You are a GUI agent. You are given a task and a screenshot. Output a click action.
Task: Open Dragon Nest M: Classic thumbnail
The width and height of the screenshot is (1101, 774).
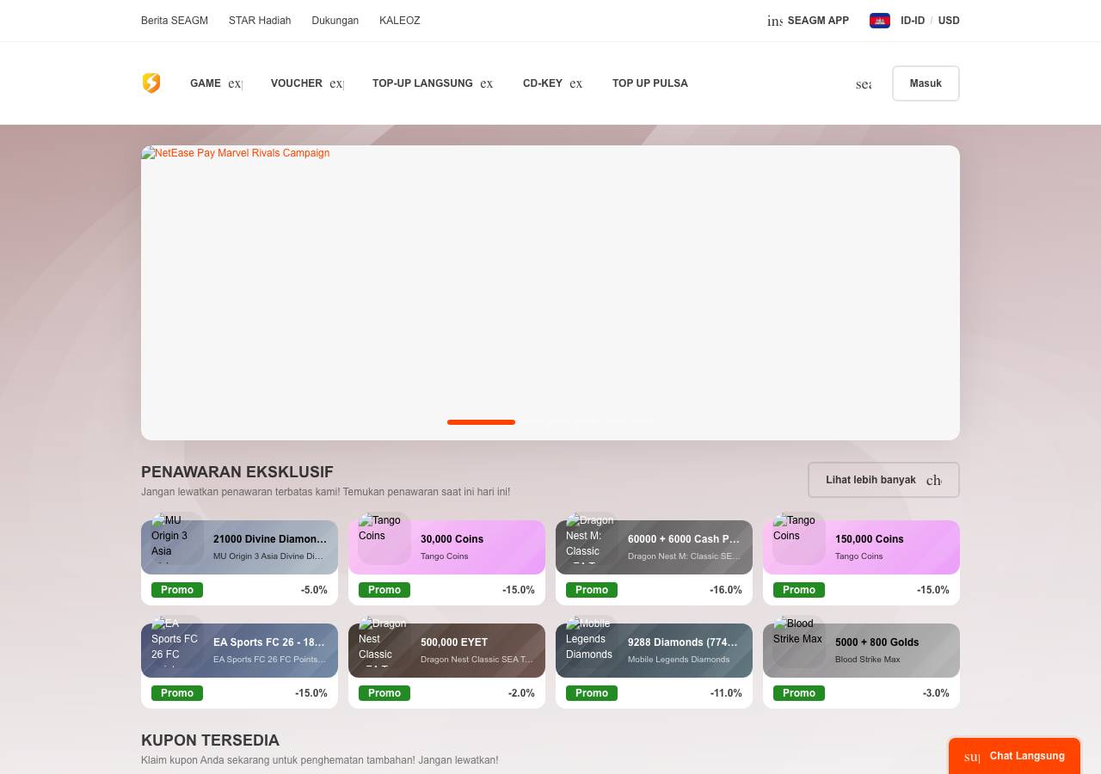coord(592,538)
